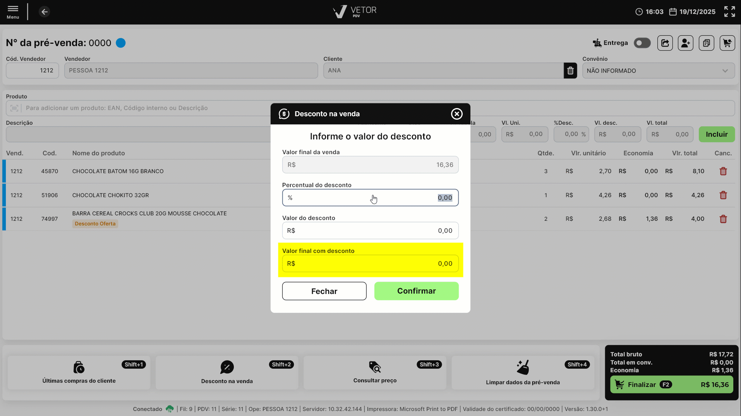This screenshot has width=741, height=416.
Task: Click the add customer icon
Action: coord(686,43)
